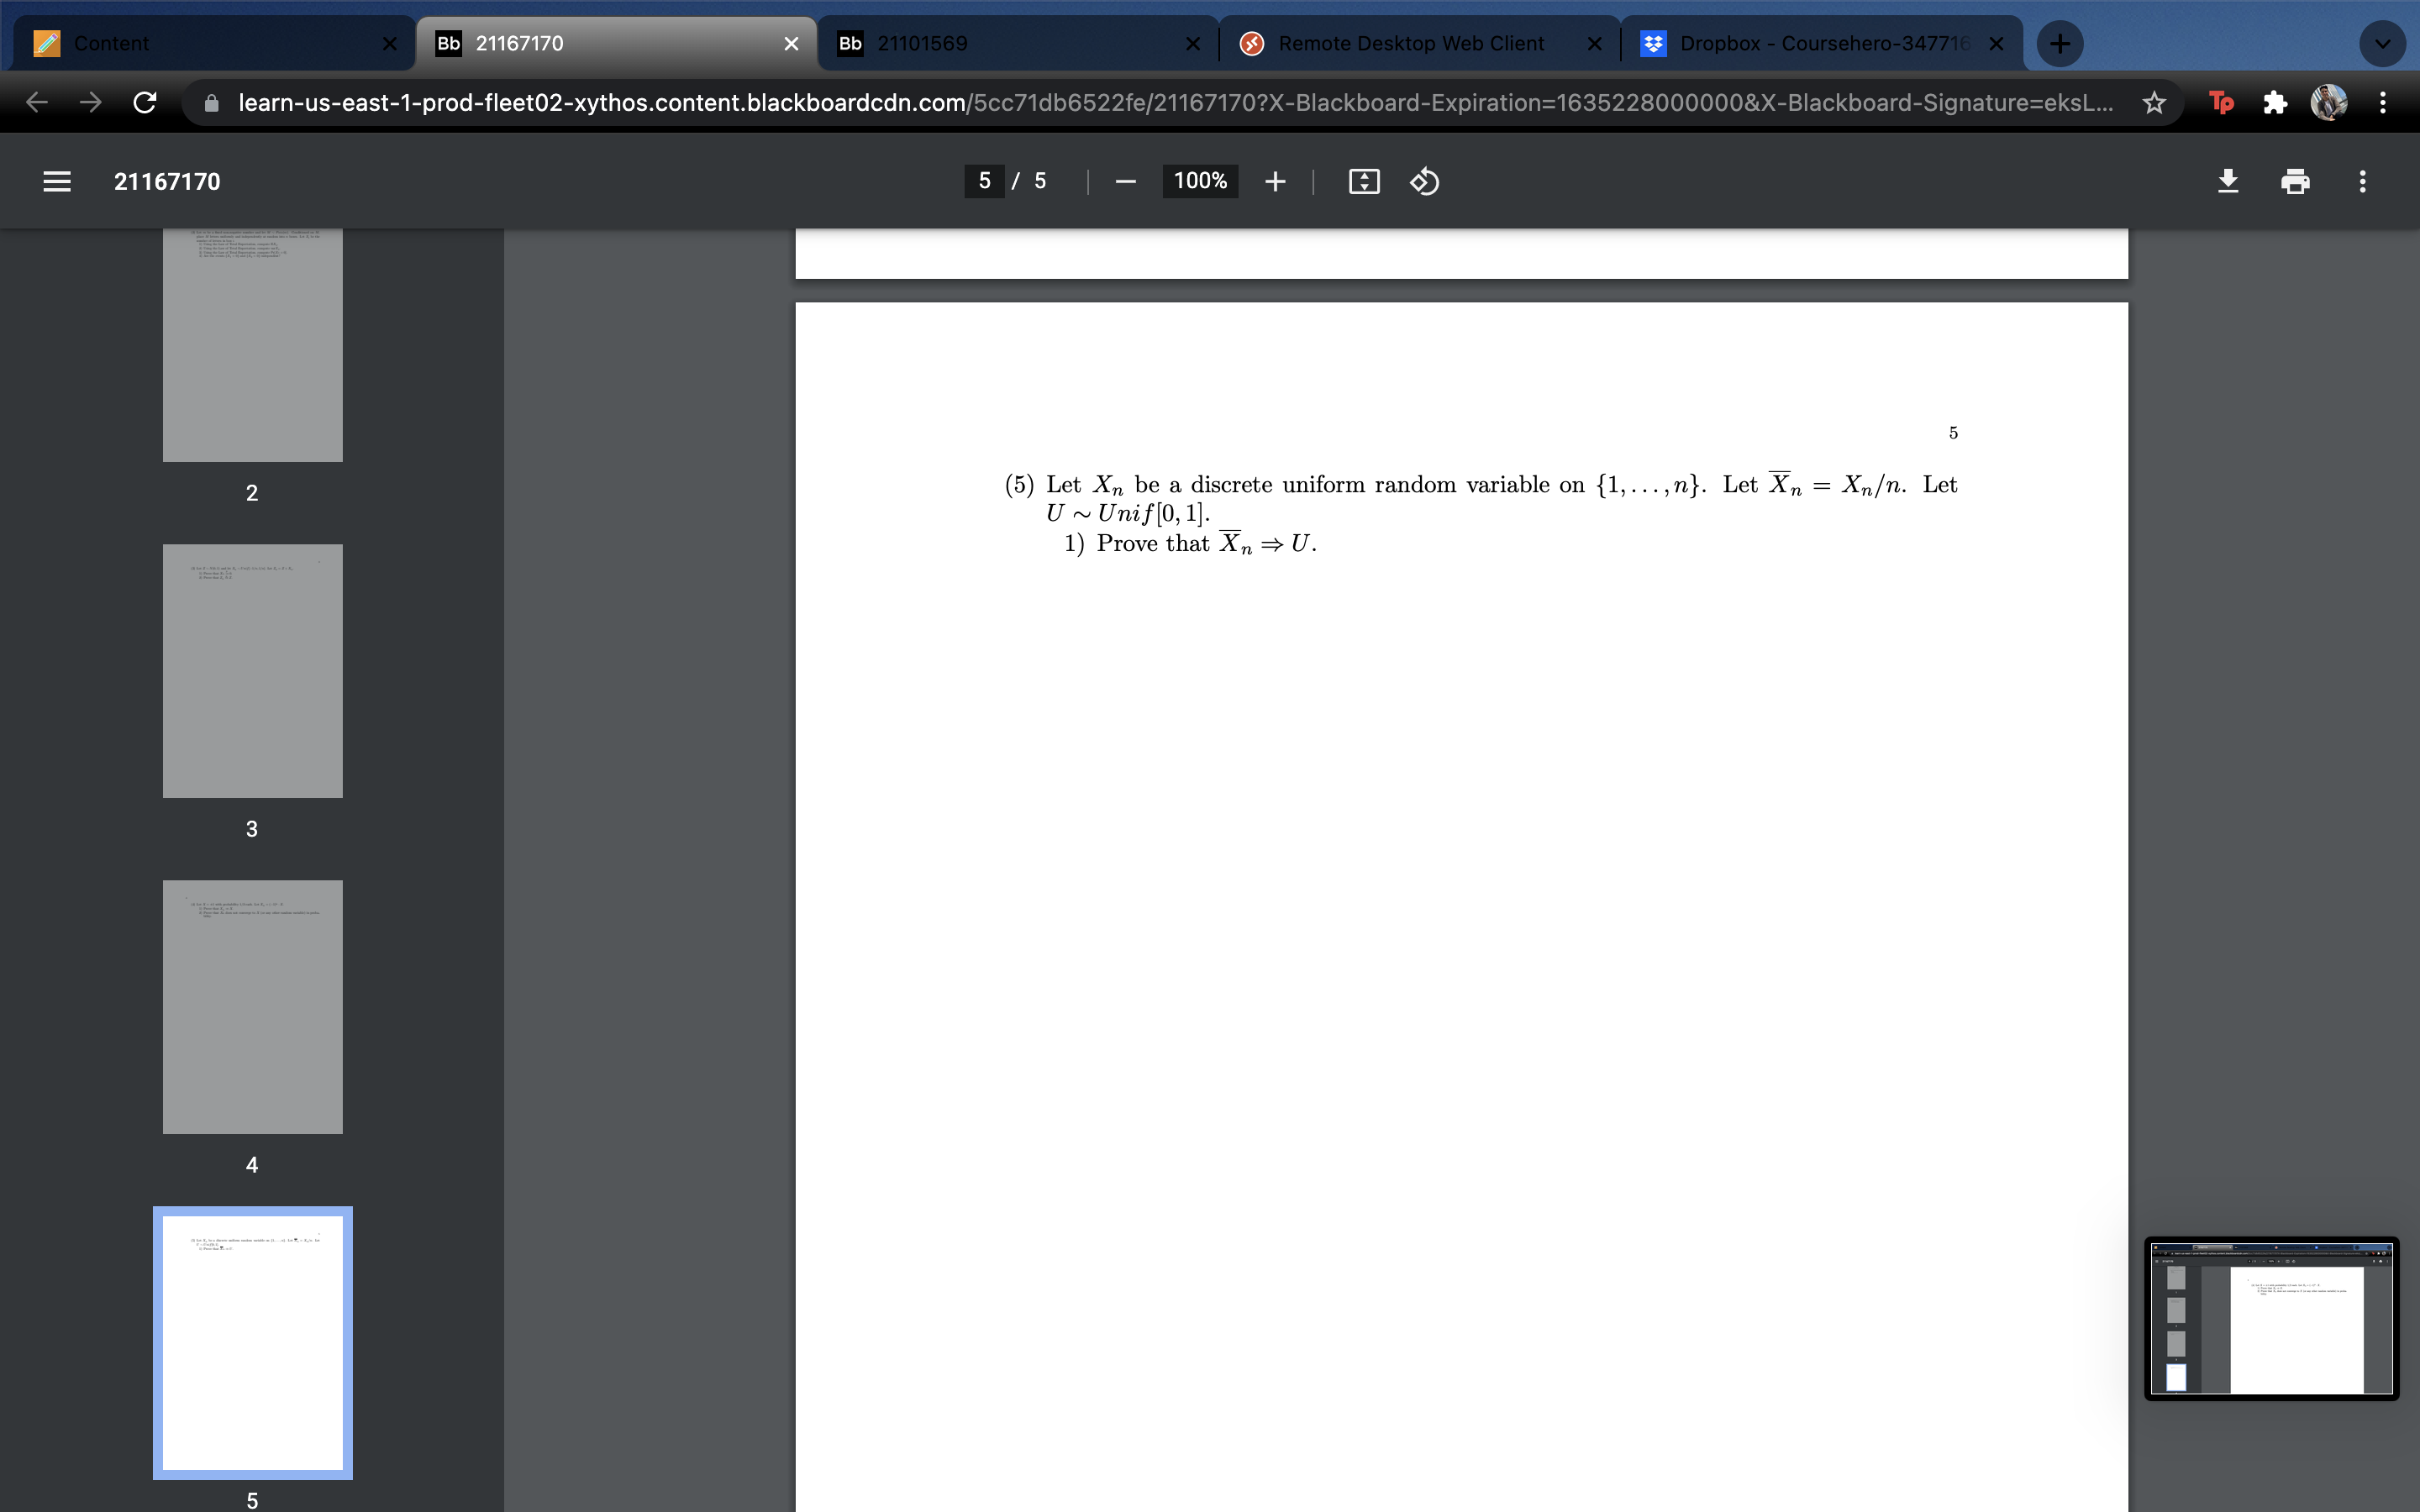The height and width of the screenshot is (1512, 2420).
Task: Zoom out using the minus icon
Action: 1125,181
